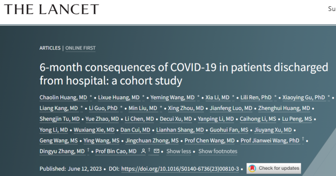Image resolution: width=336 pixels, height=176 pixels.
Task: Click author Dingyu Zhang, MD
Action: click(62, 151)
